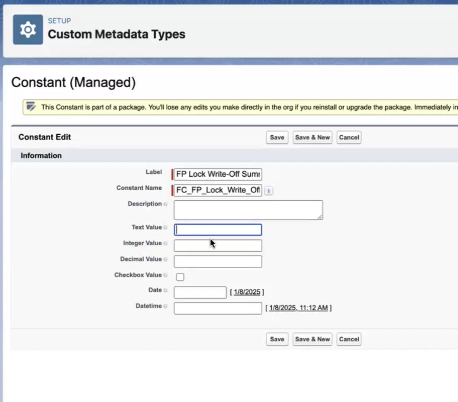Click the bottom Save button
Screen dimensions: 458x402
tap(277, 339)
